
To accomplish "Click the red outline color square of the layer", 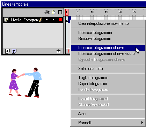I will (x=60, y=20).
